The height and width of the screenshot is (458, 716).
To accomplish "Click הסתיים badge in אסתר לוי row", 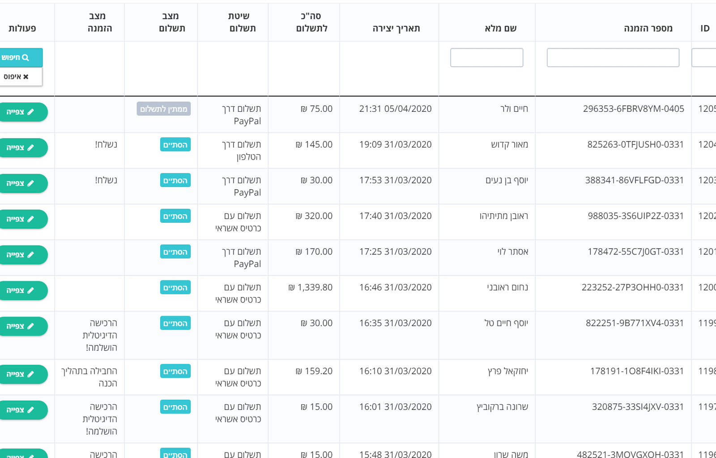I will [175, 252].
